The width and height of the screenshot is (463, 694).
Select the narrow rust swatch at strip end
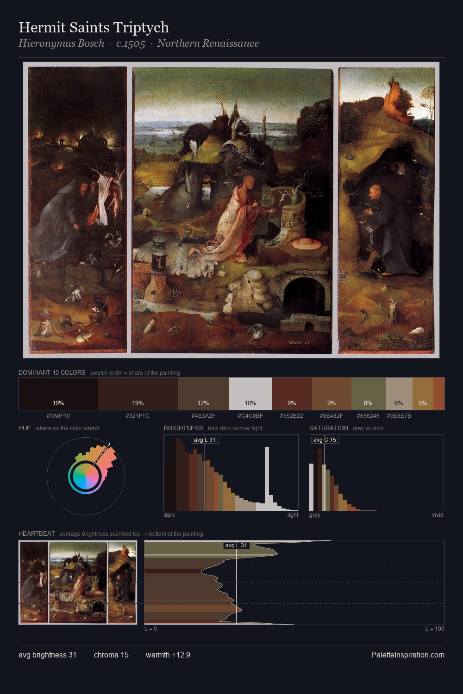[439, 394]
